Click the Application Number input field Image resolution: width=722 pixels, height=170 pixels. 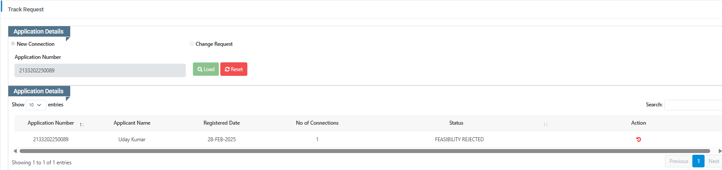[100, 70]
